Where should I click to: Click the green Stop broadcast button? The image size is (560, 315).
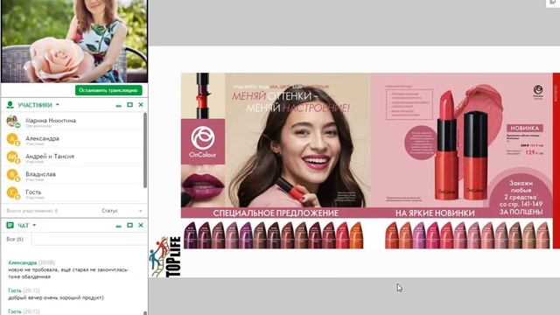[108, 90]
